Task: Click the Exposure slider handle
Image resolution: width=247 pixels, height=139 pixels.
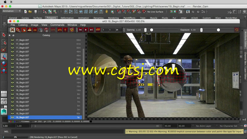Action: [218, 30]
